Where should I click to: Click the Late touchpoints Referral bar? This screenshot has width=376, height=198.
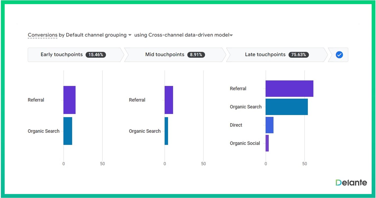click(x=289, y=89)
